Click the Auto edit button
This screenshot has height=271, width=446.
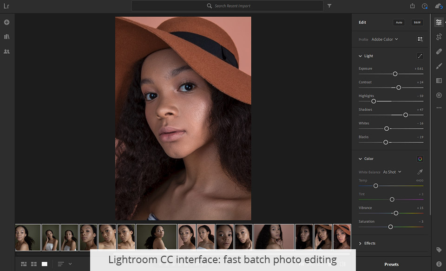(399, 22)
